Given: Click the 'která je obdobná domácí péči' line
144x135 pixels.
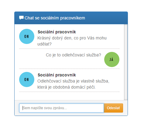Looking at the screenshot, I should tap(67, 87).
